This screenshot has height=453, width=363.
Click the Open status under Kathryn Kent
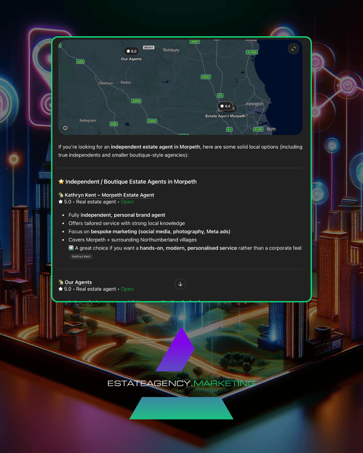click(x=127, y=202)
